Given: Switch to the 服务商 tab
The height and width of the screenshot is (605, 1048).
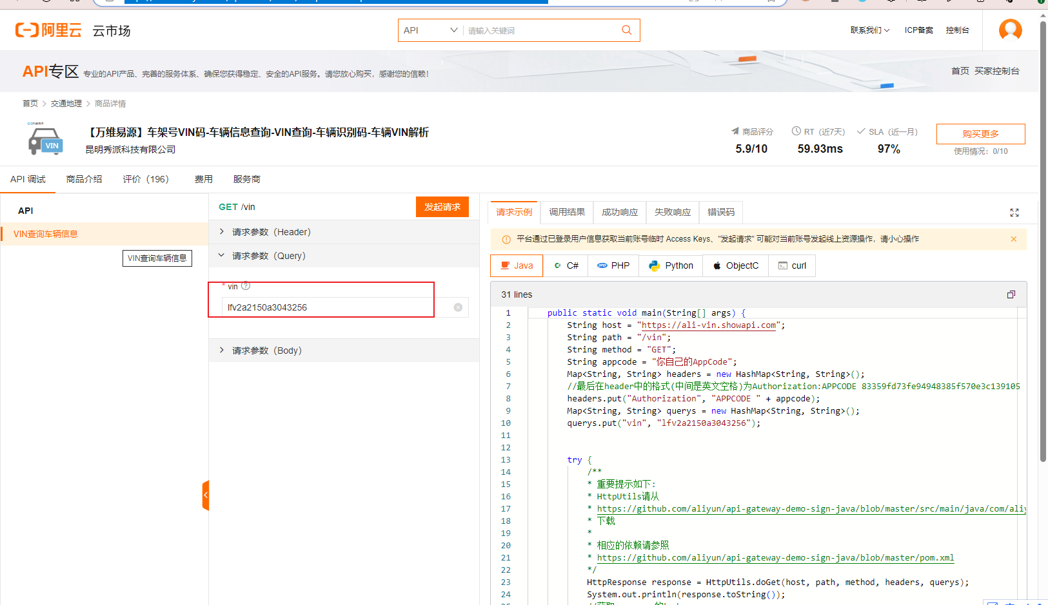Looking at the screenshot, I should pos(247,179).
